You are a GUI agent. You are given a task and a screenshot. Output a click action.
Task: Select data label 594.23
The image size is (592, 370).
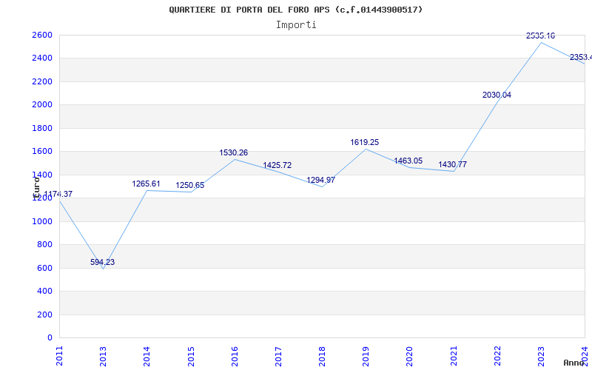(102, 262)
